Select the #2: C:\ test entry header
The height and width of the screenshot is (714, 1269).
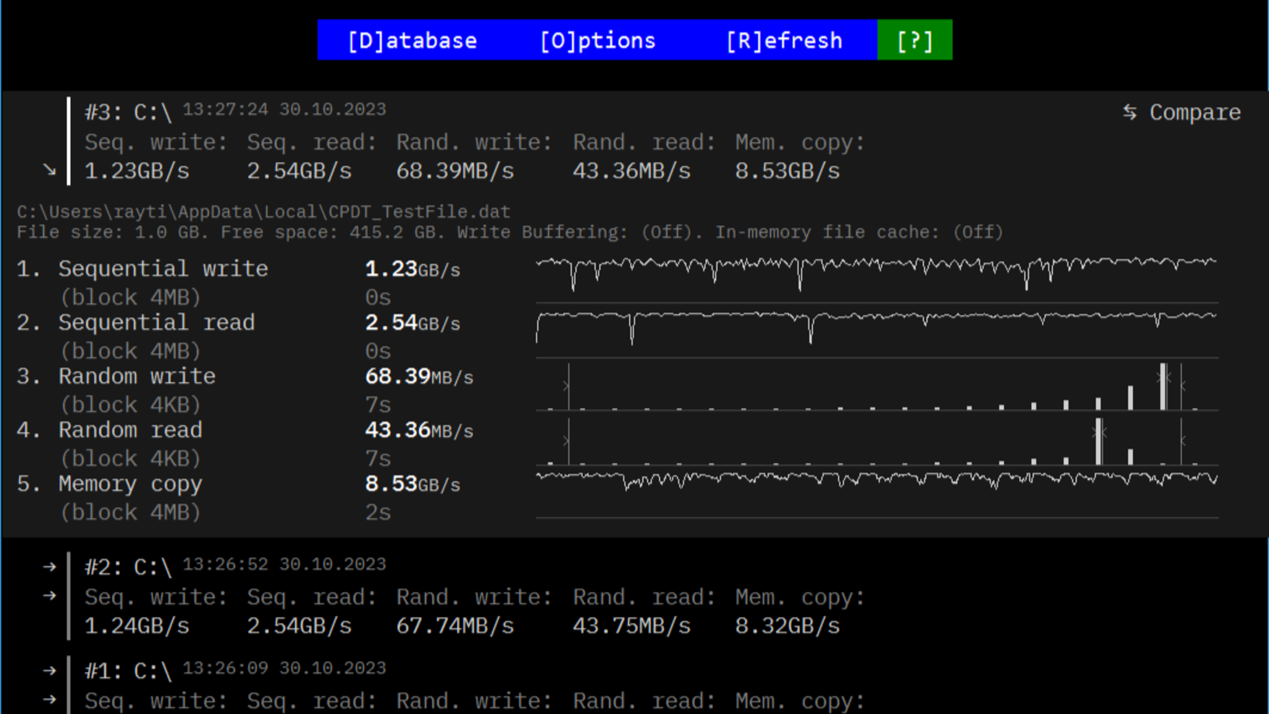tap(128, 567)
